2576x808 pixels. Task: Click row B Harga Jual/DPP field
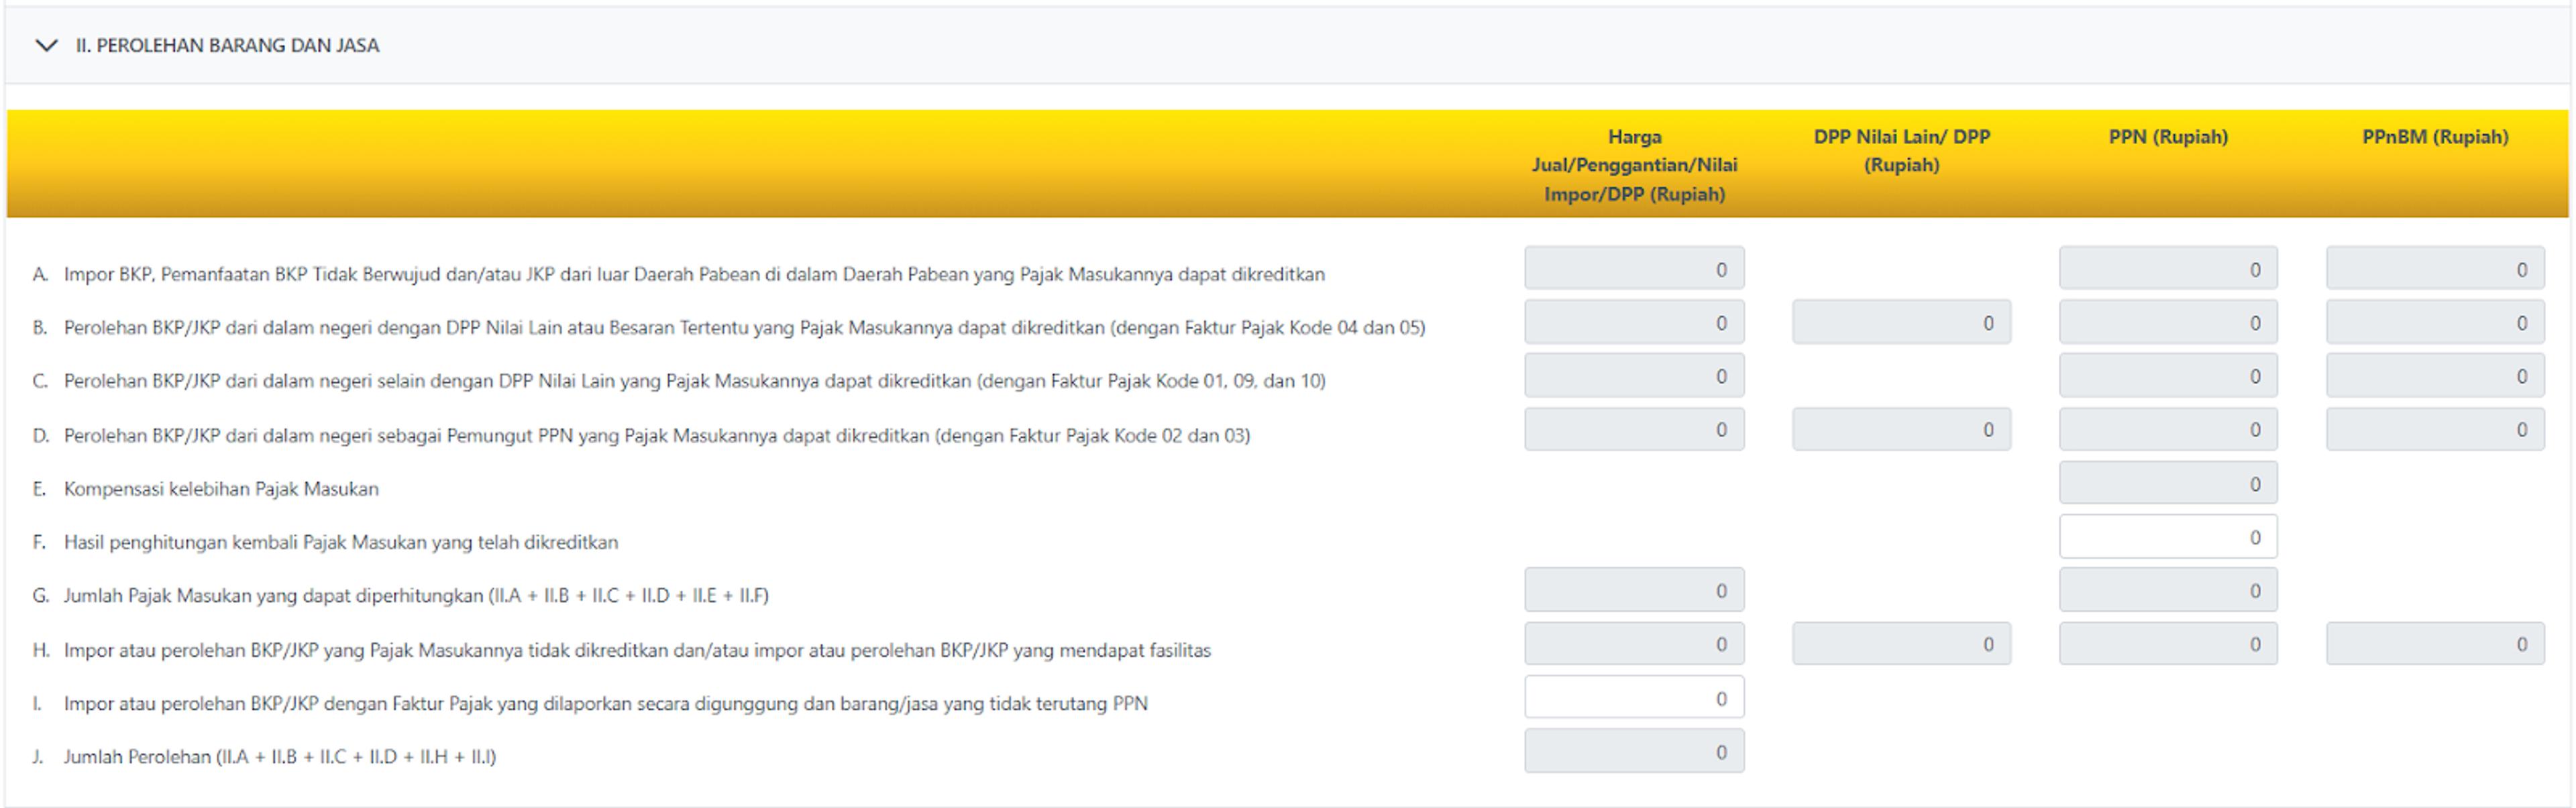[x=1634, y=322]
